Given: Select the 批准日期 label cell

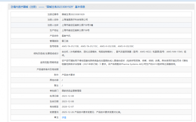Looking at the screenshot, I should click(36, 96).
